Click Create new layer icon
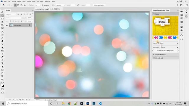 coord(27,100)
